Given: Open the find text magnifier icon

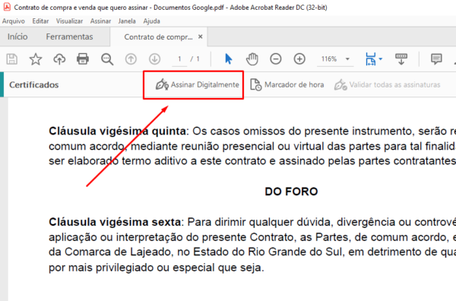Looking at the screenshot, I should (107, 59).
